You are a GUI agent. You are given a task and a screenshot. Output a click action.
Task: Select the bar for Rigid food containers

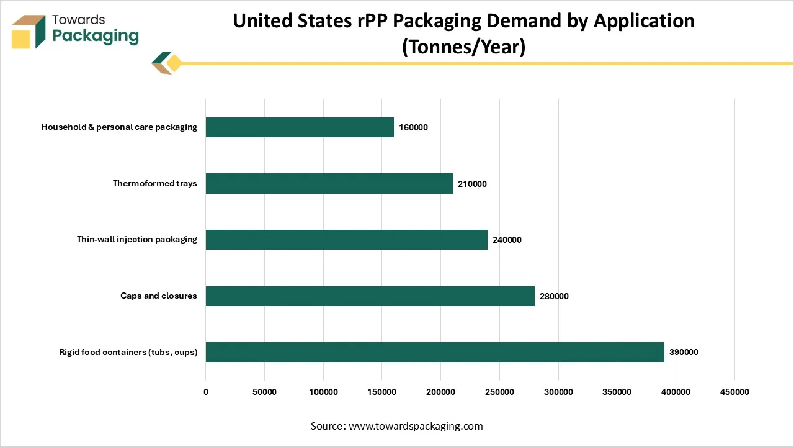434,352
